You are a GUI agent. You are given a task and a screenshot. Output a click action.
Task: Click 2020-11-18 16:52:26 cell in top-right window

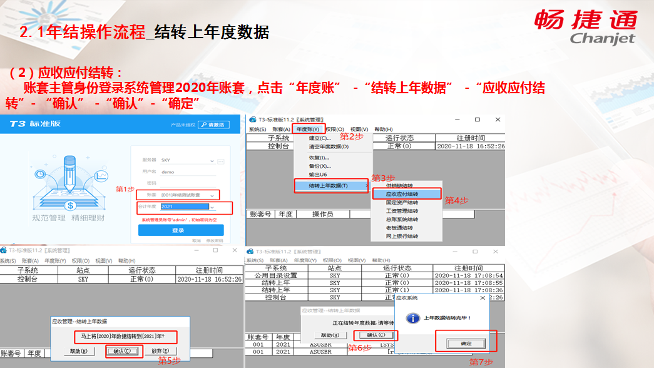(x=471, y=146)
